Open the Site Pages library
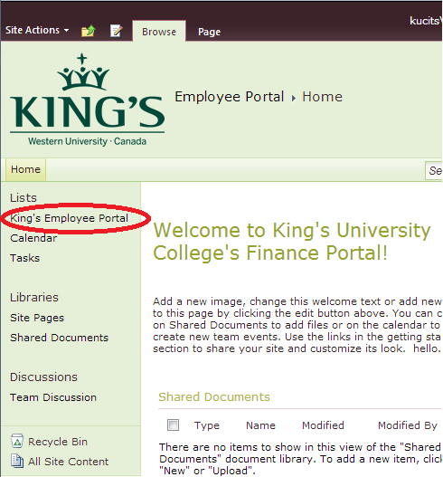The width and height of the screenshot is (443, 477). (x=37, y=318)
